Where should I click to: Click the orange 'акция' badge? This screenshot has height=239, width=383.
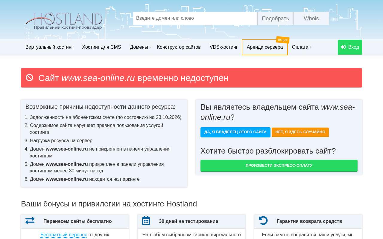point(283,40)
